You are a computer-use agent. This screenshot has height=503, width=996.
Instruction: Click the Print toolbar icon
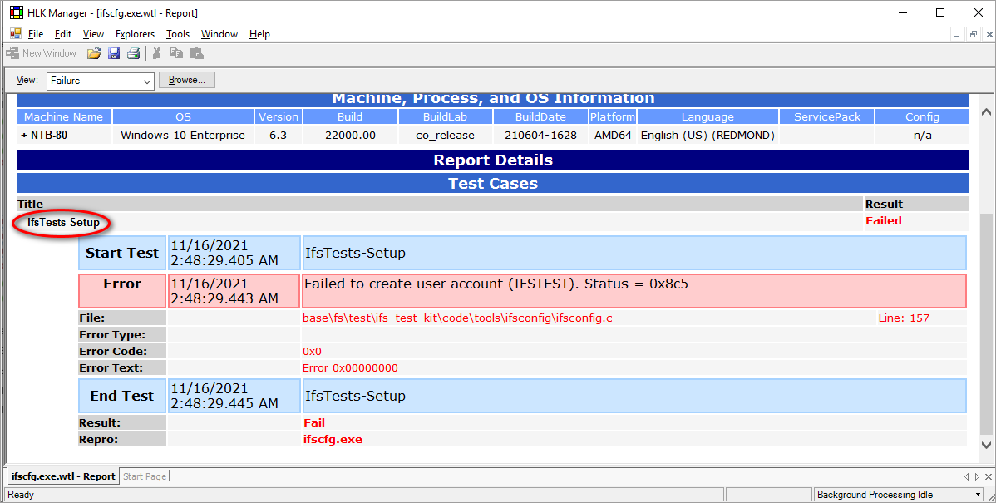133,53
